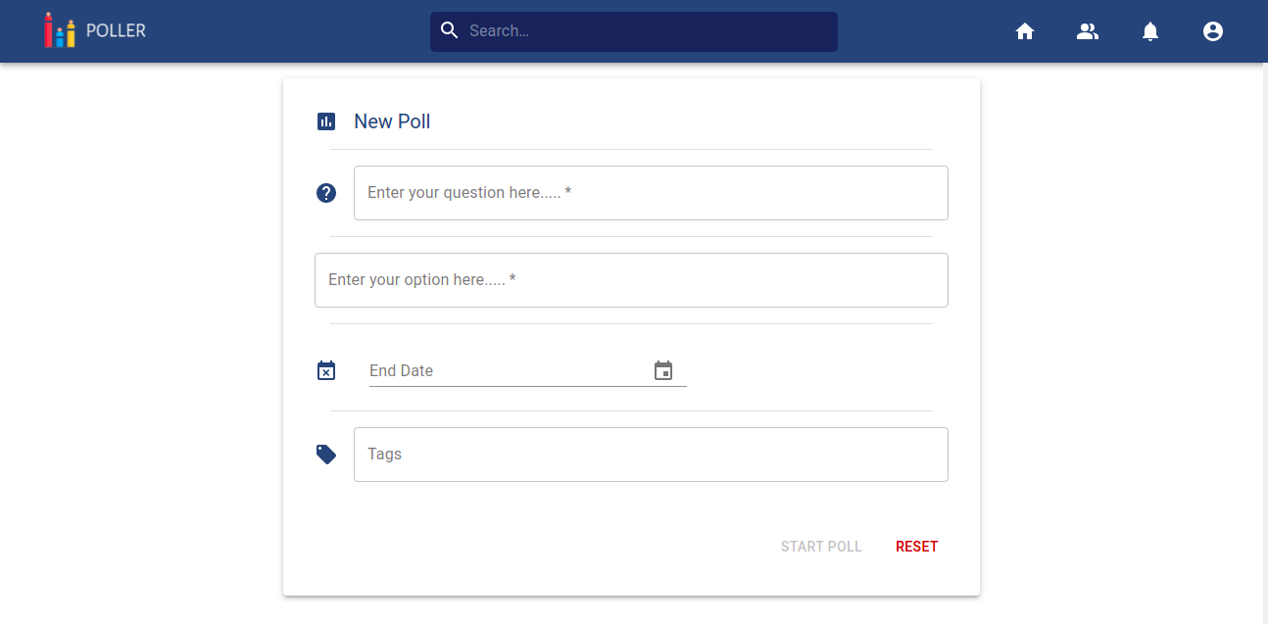
Task: Open the notifications bell
Action: (1150, 31)
